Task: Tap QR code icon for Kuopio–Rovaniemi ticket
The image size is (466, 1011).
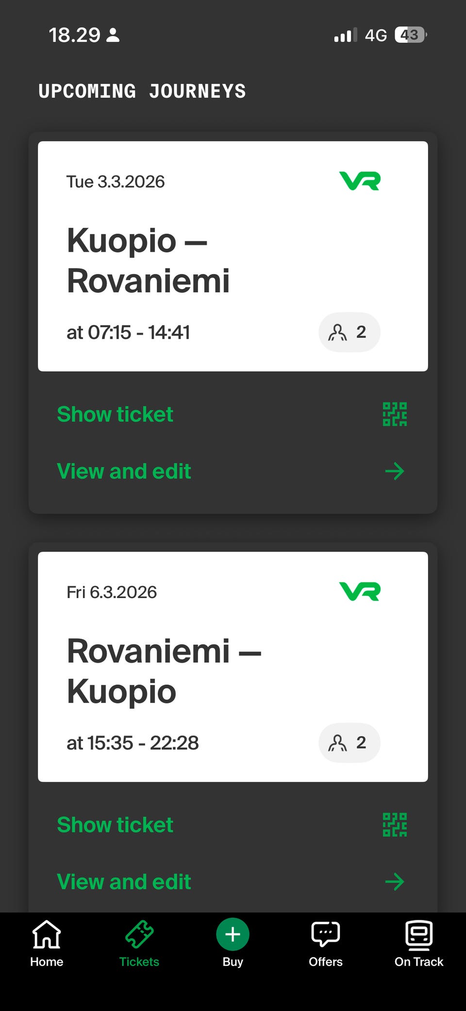Action: tap(395, 414)
